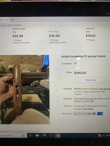This screenshot has height=146, width=110.
Task: Open Bing chat icon in taskbar search
Action: [23, 135]
